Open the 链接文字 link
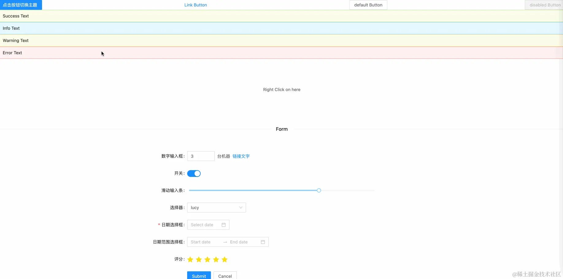 coord(241,156)
